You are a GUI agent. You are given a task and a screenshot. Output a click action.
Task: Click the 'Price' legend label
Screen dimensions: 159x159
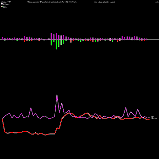pyautogui.click(x=5, y=7)
